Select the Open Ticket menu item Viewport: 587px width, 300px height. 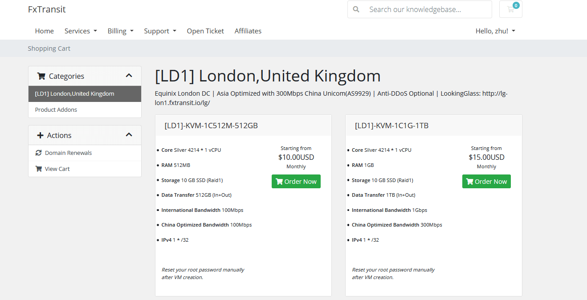coord(205,31)
